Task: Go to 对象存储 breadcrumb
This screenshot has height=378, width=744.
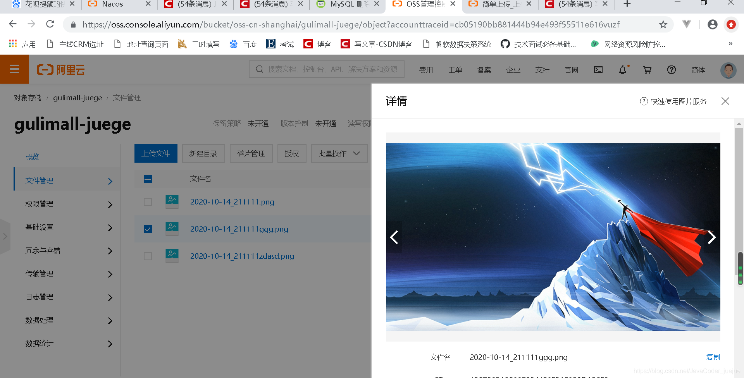Action: point(28,98)
